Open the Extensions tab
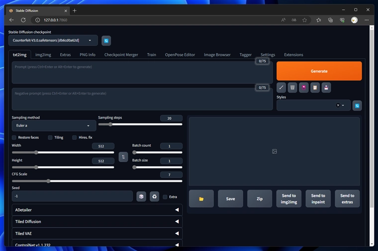The image size is (378, 251). tap(293, 55)
